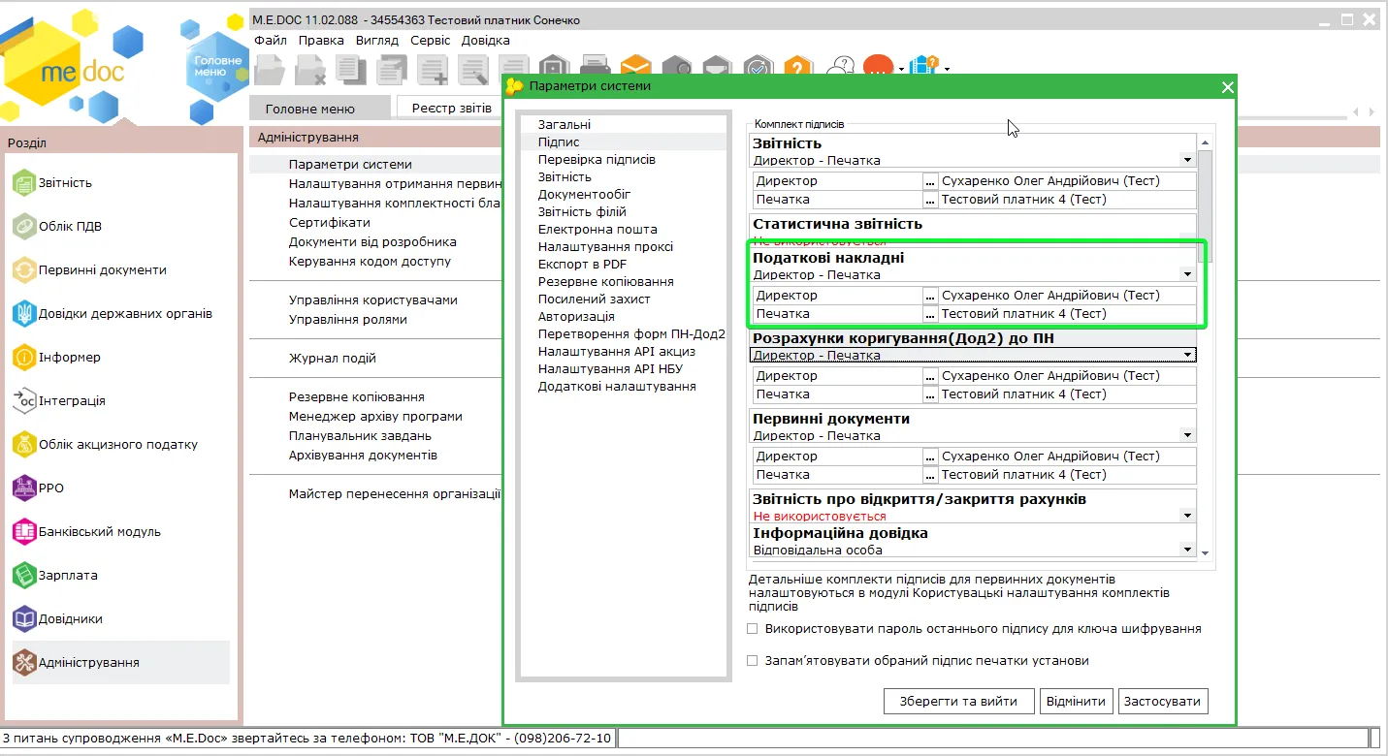Screen dimensions: 1388x756
Task: Open the orange question mark help icon
Action: (x=796, y=66)
